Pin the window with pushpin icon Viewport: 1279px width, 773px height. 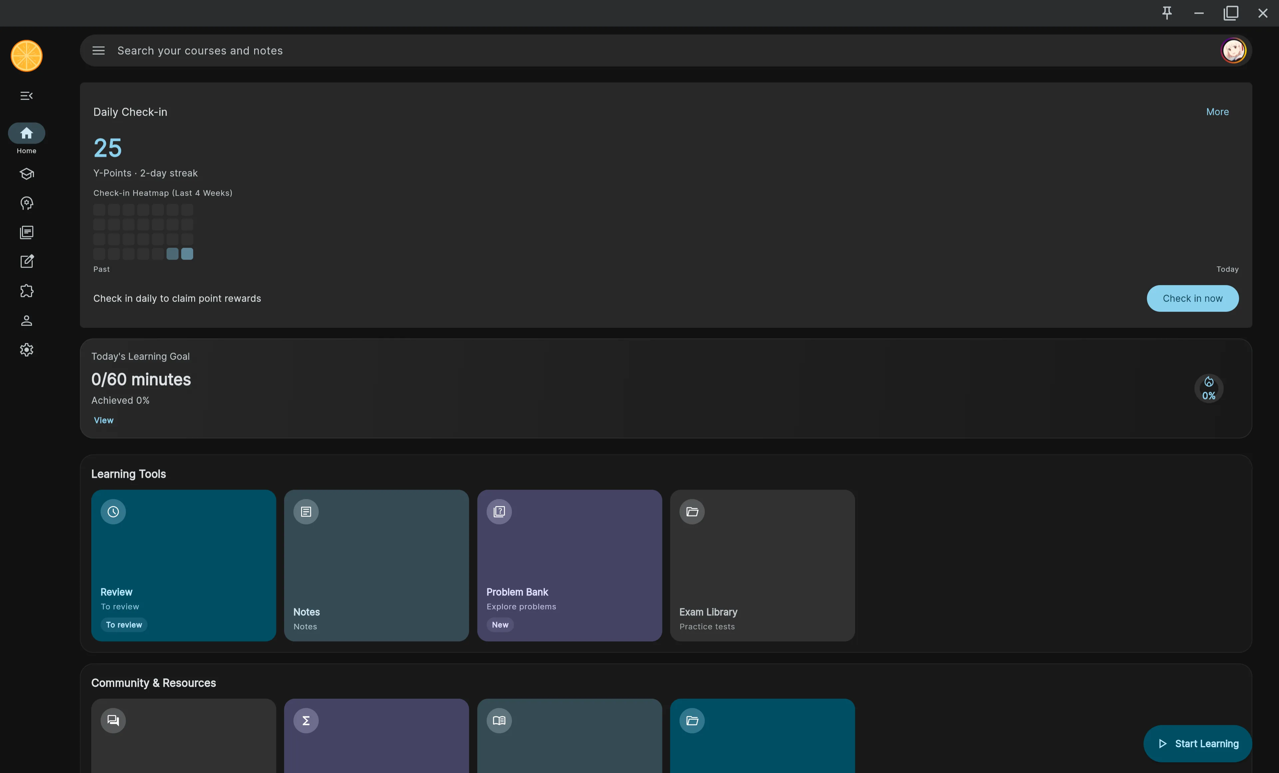coord(1167,13)
